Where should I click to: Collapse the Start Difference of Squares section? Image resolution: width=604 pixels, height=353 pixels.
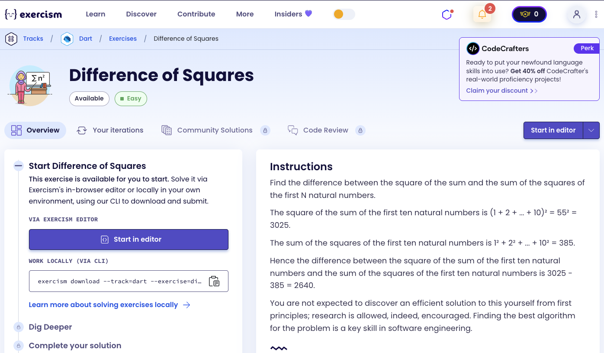(x=18, y=165)
